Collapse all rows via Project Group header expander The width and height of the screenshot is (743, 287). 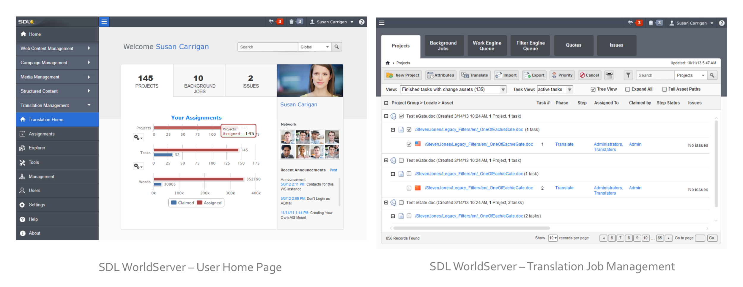coord(386,103)
